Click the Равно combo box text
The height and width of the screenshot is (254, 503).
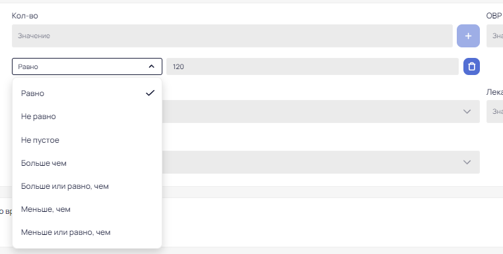tap(28, 66)
